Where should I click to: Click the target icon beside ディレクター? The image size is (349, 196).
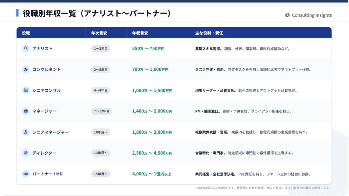pyautogui.click(x=26, y=153)
